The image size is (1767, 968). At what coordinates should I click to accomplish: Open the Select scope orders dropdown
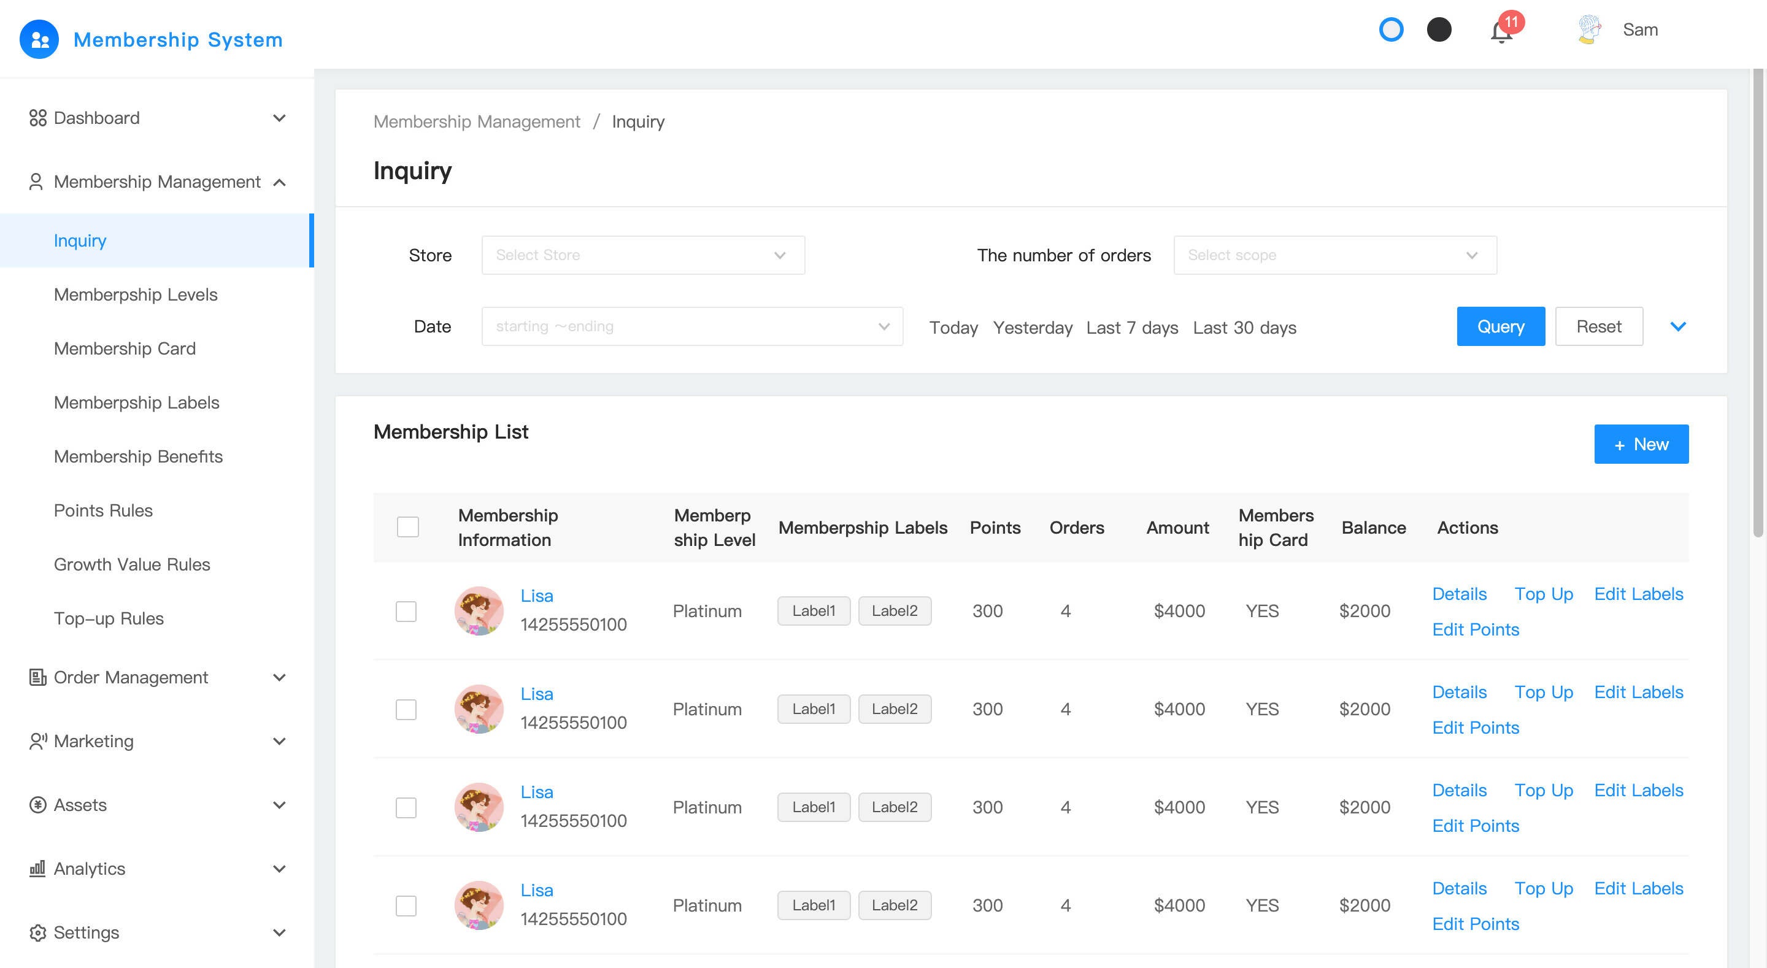(x=1334, y=255)
